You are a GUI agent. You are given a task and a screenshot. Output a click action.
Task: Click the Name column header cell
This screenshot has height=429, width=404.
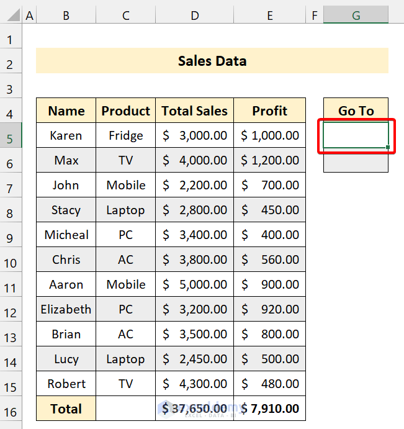[66, 111]
